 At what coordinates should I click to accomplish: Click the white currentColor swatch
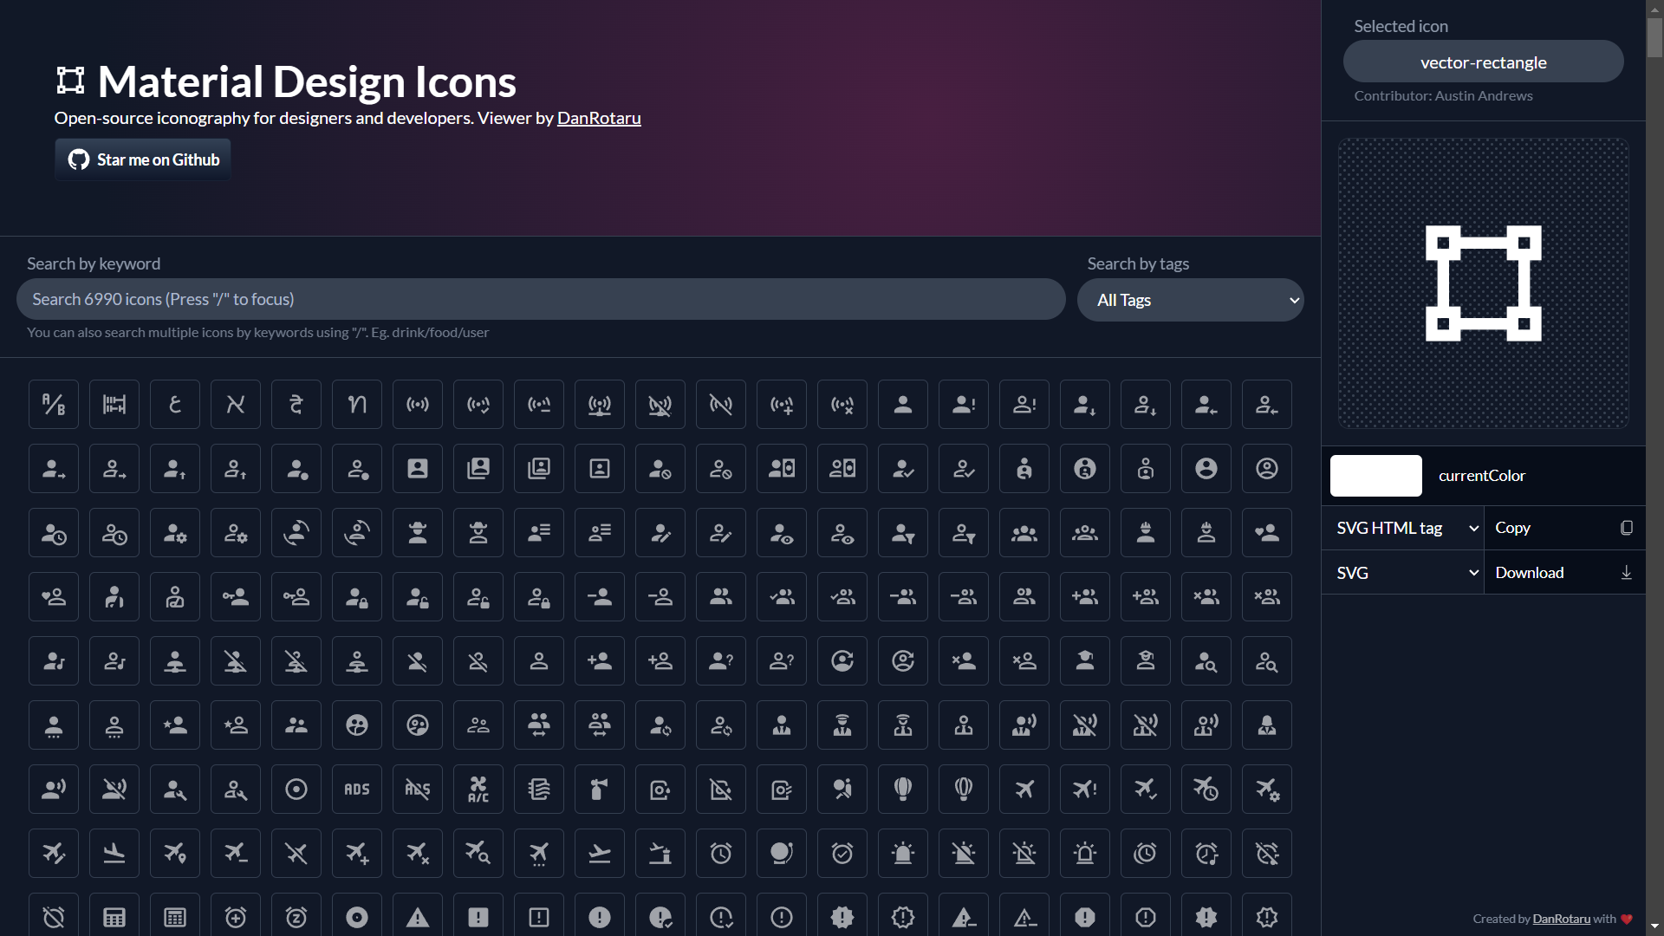pos(1375,476)
